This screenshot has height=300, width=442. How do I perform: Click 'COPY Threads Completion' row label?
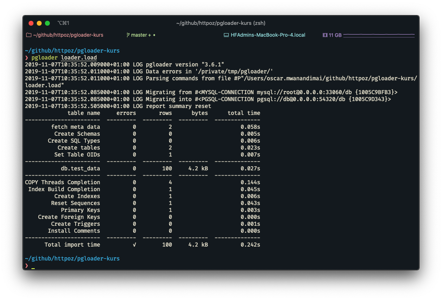[63, 182]
